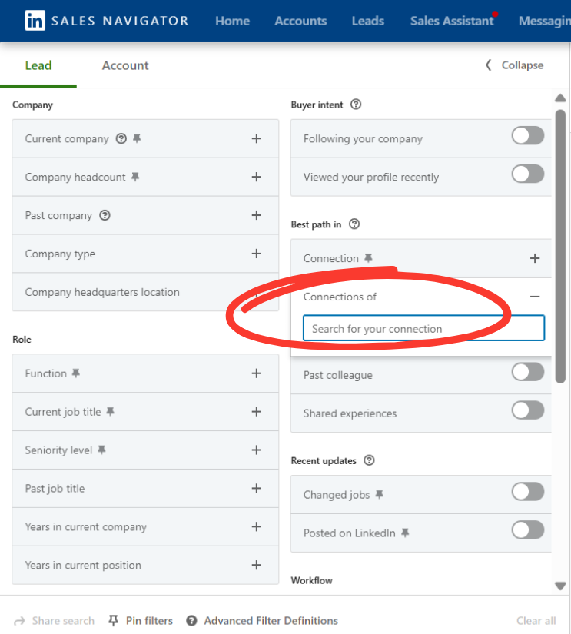This screenshot has width=571, height=634.
Task: Click the Collapse chevron arrow
Action: click(x=489, y=65)
